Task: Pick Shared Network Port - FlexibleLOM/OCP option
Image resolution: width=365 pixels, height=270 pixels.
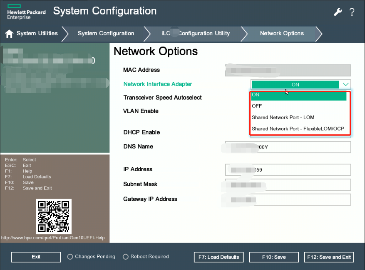Action: click(x=298, y=129)
